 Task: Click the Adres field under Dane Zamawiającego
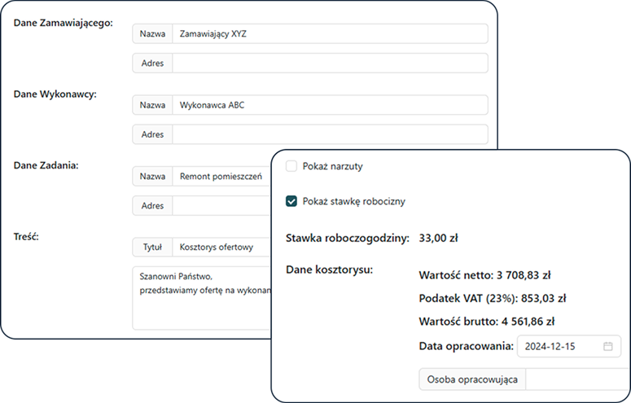click(329, 64)
